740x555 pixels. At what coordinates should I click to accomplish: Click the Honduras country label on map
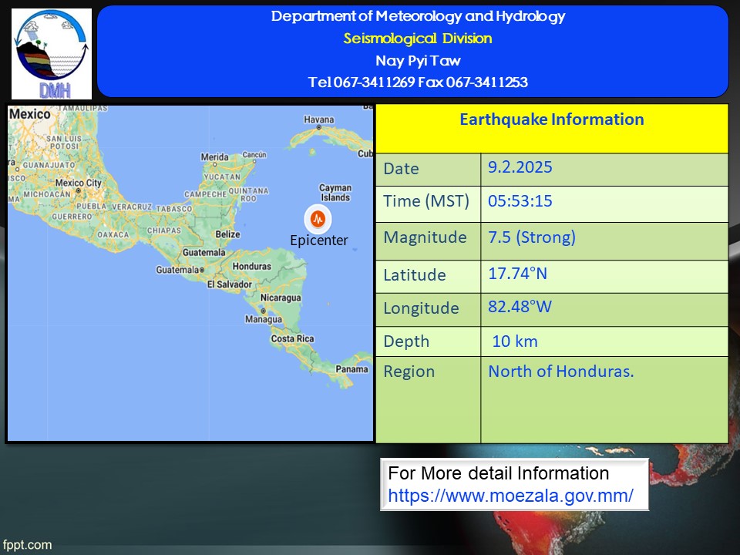pyautogui.click(x=251, y=266)
